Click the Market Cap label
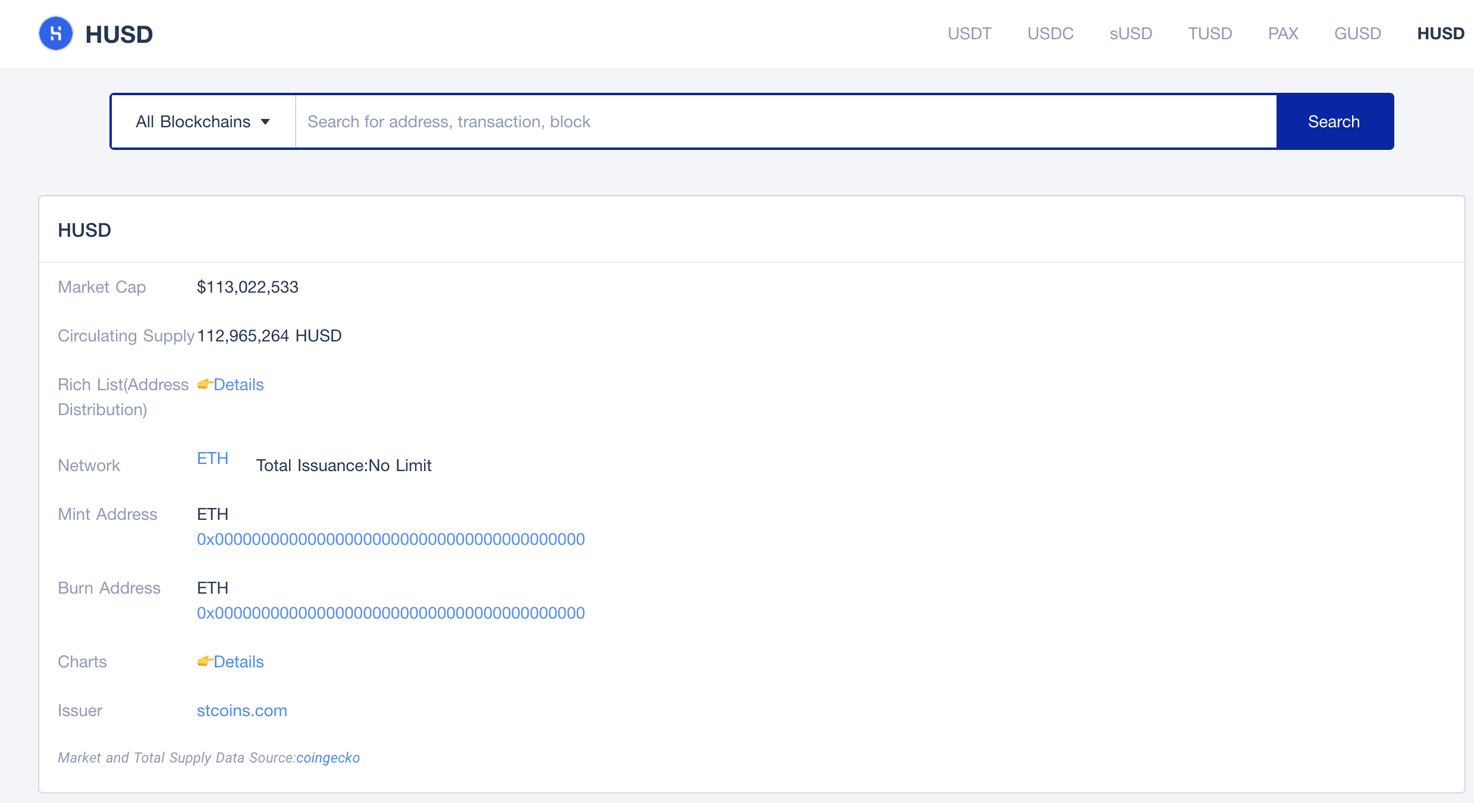The height and width of the screenshot is (803, 1474). [x=102, y=287]
